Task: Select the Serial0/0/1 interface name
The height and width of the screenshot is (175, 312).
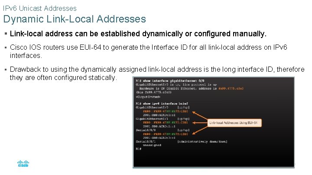Action: coord(146,142)
